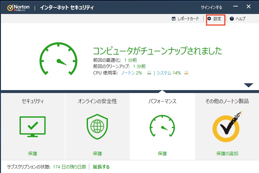Image resolution: width=259 pixels, height=173 pixels.
Task: Click the Norton LifeLock logo
Action: click(x=19, y=7)
